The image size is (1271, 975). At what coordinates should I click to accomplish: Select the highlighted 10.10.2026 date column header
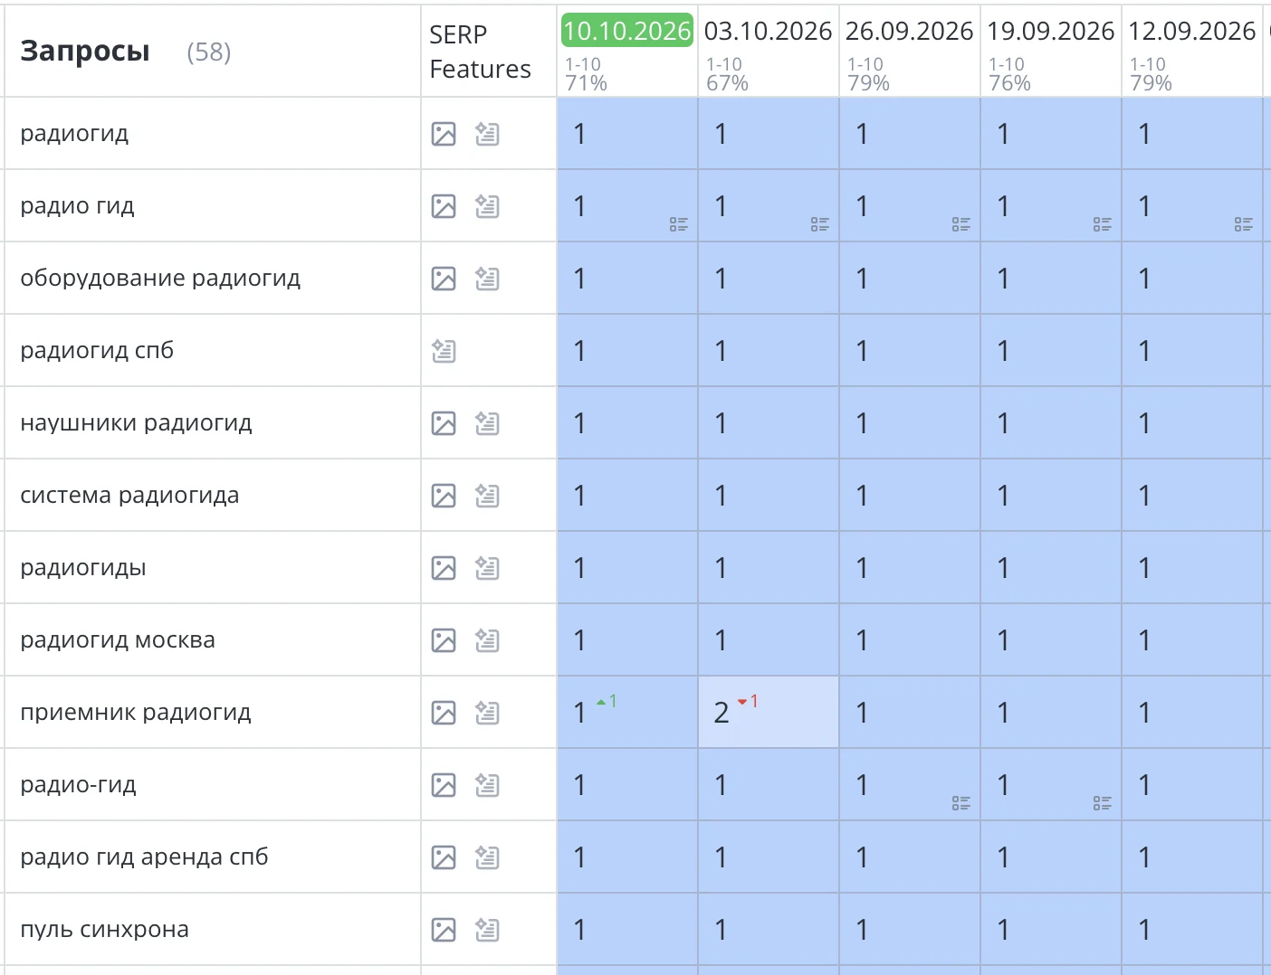(627, 31)
